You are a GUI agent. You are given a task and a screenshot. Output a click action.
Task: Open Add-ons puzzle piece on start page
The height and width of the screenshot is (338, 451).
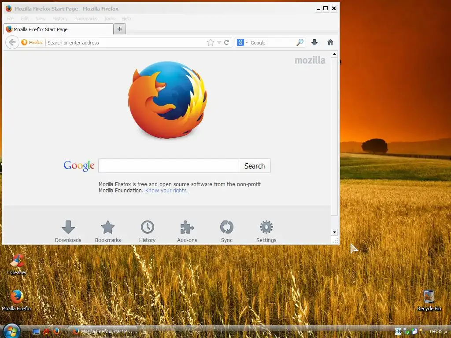(187, 231)
